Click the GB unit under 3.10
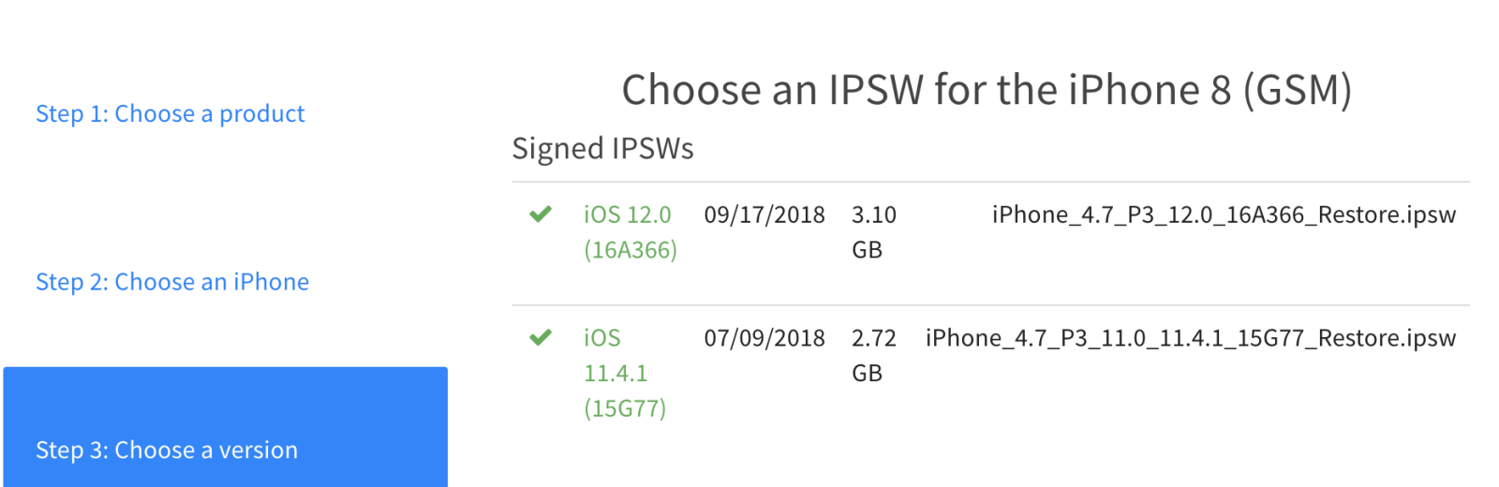Screen dimensions: 1499x487 point(867,250)
